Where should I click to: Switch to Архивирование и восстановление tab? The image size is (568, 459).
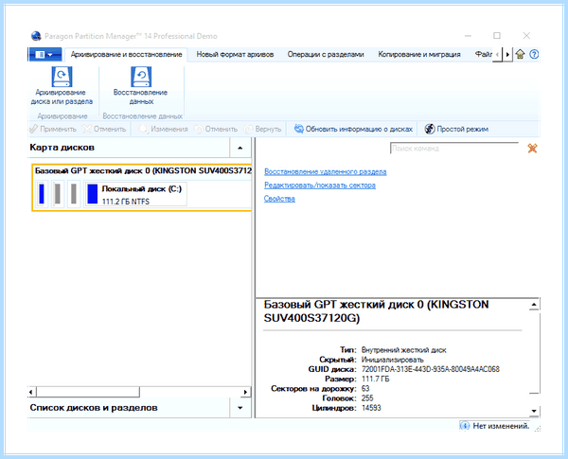[126, 55]
